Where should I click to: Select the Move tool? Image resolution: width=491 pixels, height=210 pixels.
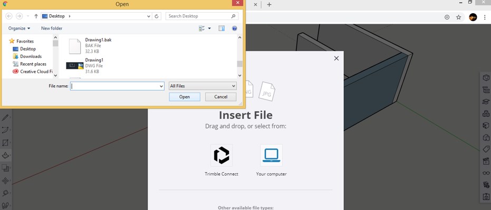pyautogui.click(x=5, y=181)
